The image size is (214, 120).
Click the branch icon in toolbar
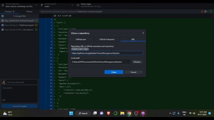coord(42,5)
